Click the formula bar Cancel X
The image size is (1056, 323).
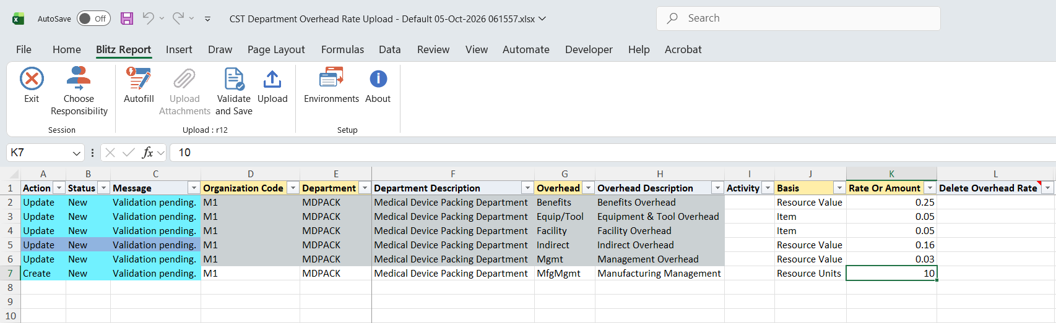pos(110,153)
